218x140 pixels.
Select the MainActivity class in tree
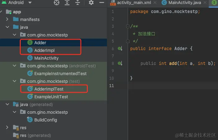pos(46,58)
